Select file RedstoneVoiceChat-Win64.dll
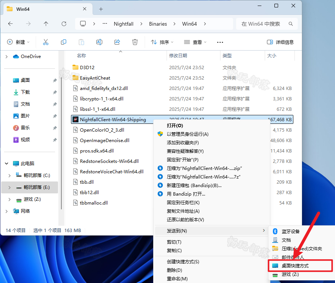This screenshot has height=283, width=335. click(x=112, y=172)
